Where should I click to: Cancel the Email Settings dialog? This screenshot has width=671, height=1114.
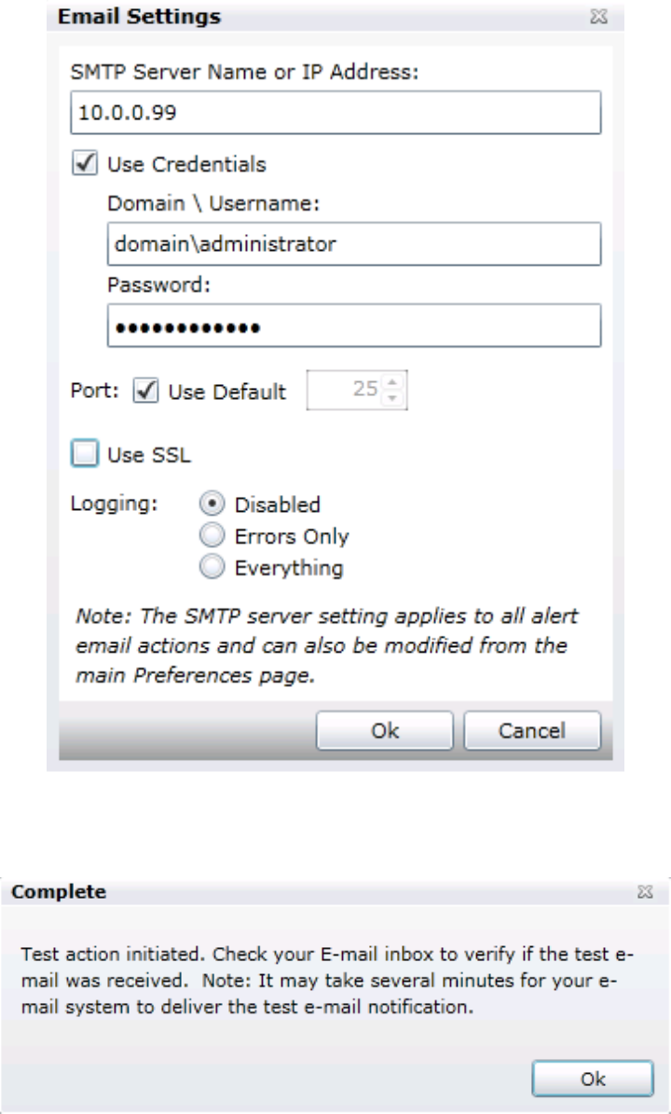click(x=531, y=730)
